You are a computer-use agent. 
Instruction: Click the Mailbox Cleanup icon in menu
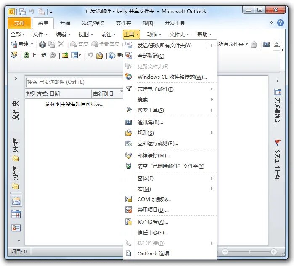(129, 155)
